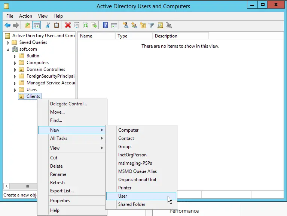Collapse the soft.com domain node
Screen dimensions: 287x216
click(8, 49)
